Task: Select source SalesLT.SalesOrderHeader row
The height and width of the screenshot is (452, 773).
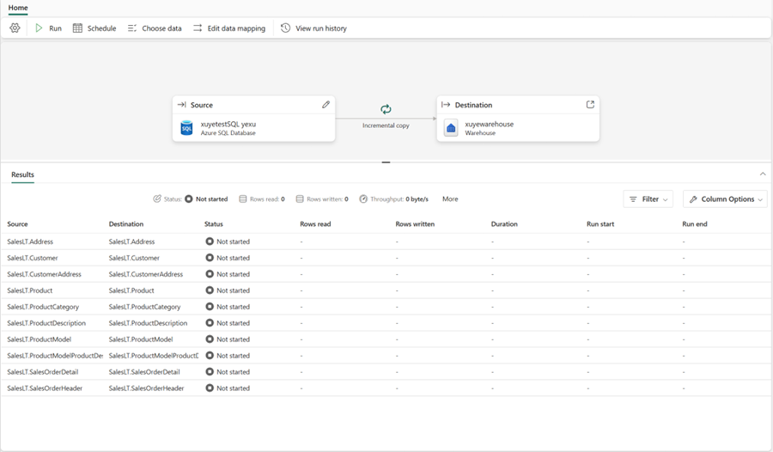Action: (x=45, y=388)
